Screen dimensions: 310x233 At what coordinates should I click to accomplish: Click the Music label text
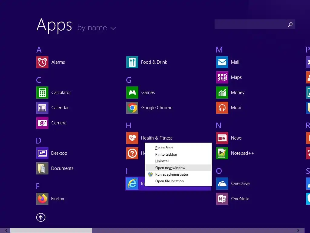[x=237, y=108]
